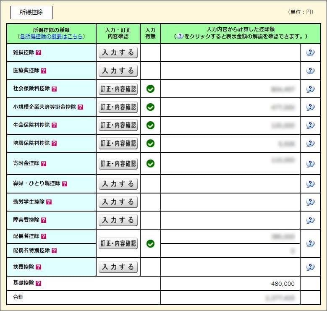Click the green checkmark in 寄附金控除 row
Screen dimensions: 327x311
click(x=150, y=164)
